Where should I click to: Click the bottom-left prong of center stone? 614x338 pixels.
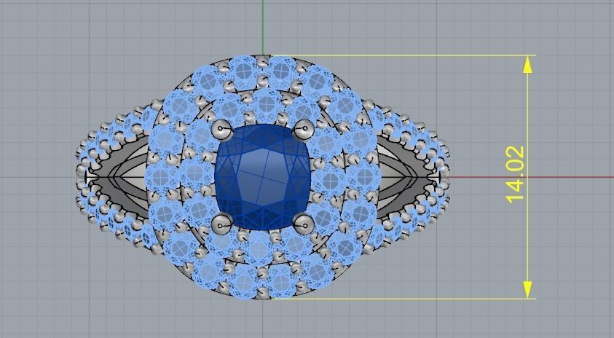tap(222, 224)
